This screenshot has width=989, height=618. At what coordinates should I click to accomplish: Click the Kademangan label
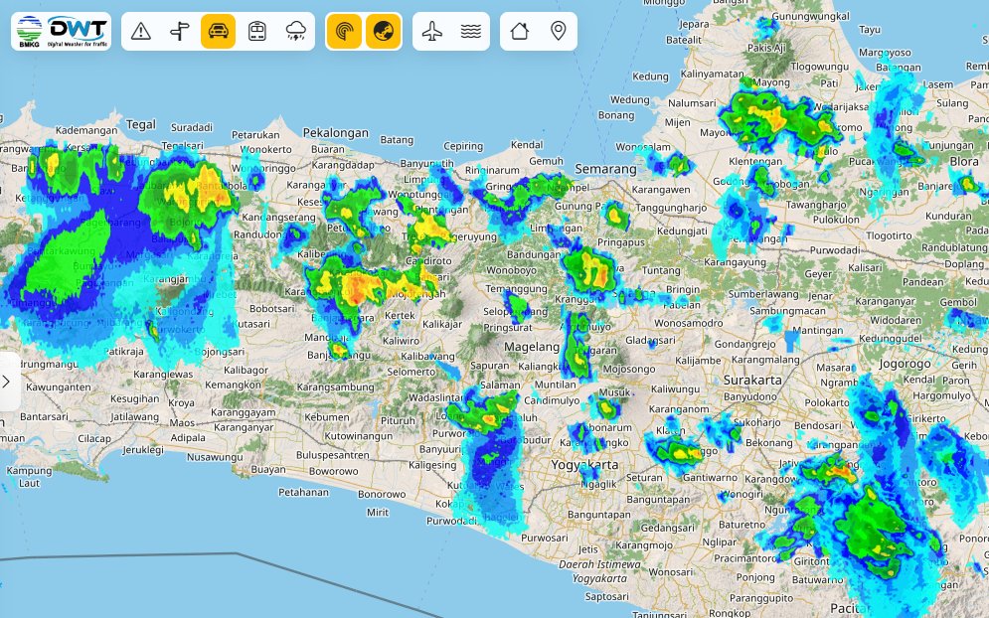click(86, 130)
